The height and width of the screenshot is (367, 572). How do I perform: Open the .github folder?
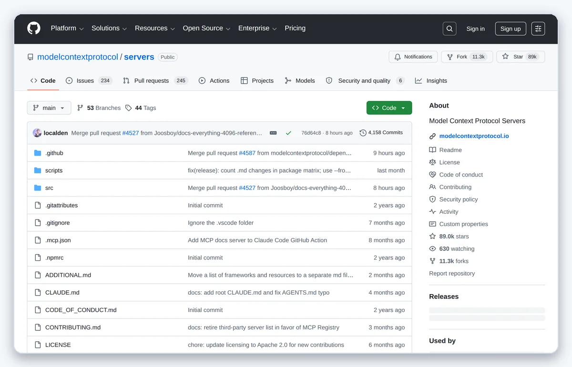(54, 153)
